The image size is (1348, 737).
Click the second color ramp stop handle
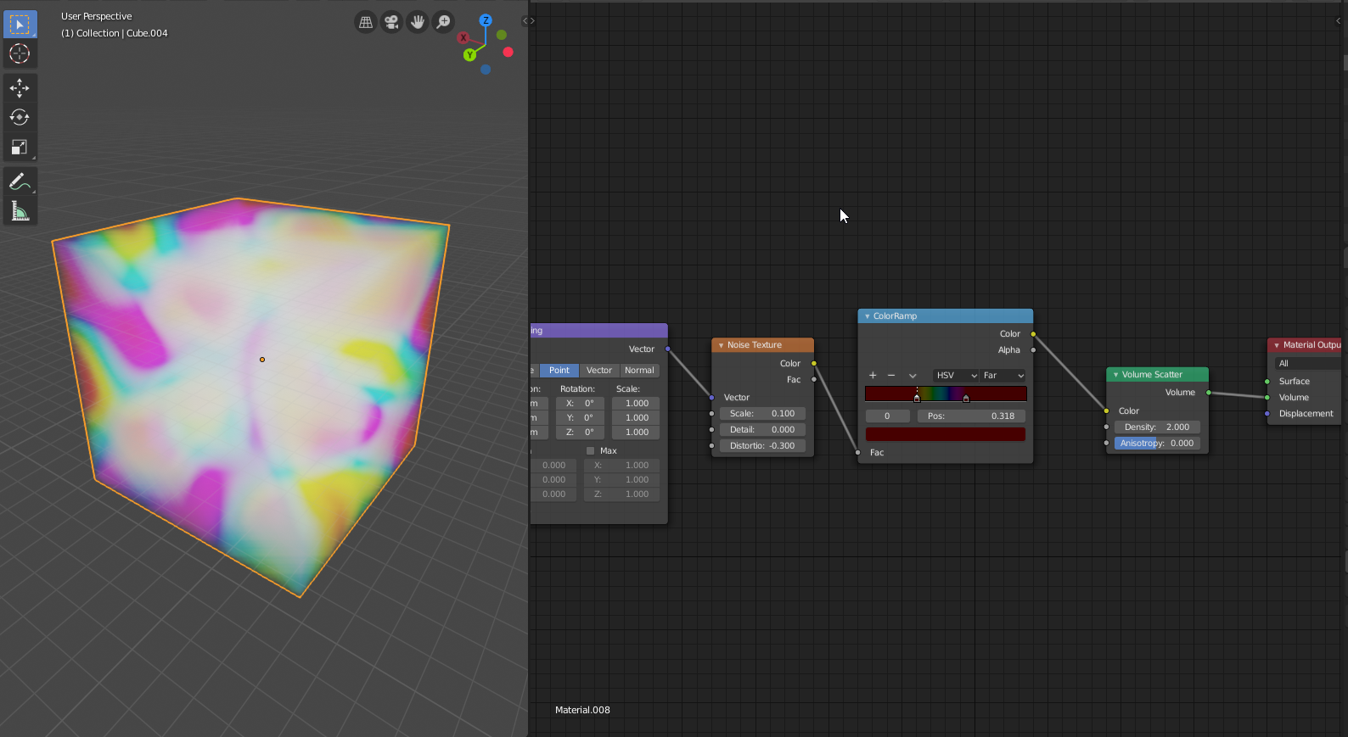(x=966, y=398)
